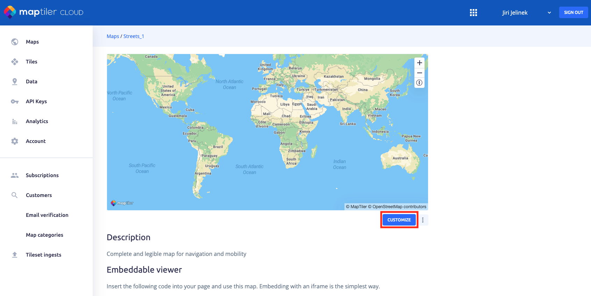The width and height of the screenshot is (591, 296).
Task: Zoom out on the map
Action: coord(419,73)
